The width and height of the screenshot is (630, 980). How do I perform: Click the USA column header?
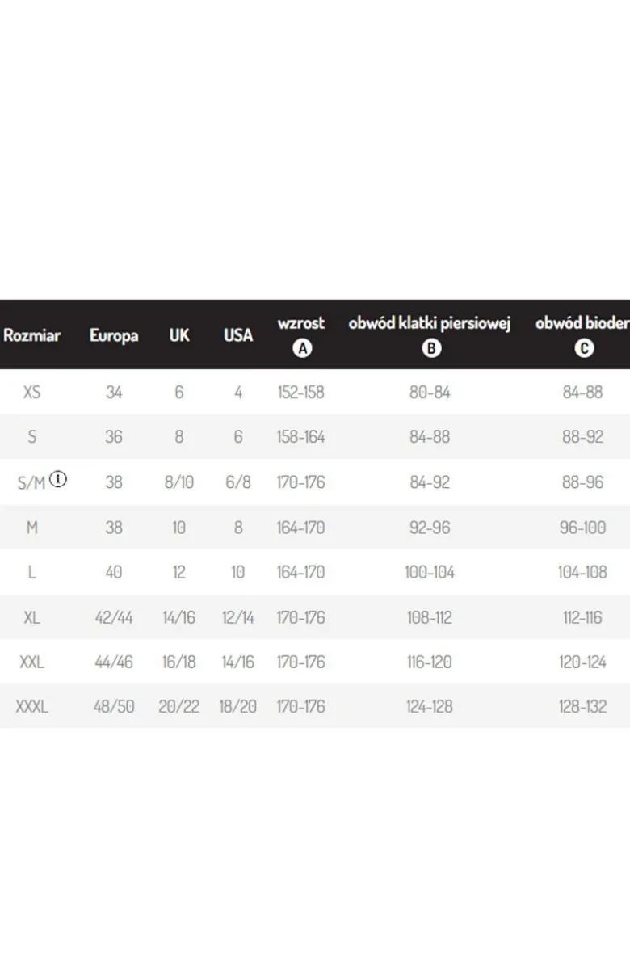[x=238, y=334]
